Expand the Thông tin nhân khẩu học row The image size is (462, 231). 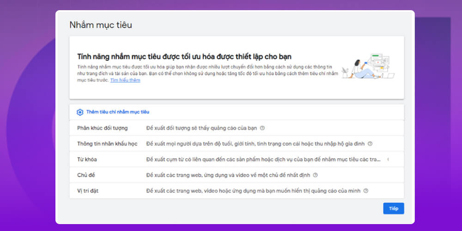pos(107,144)
